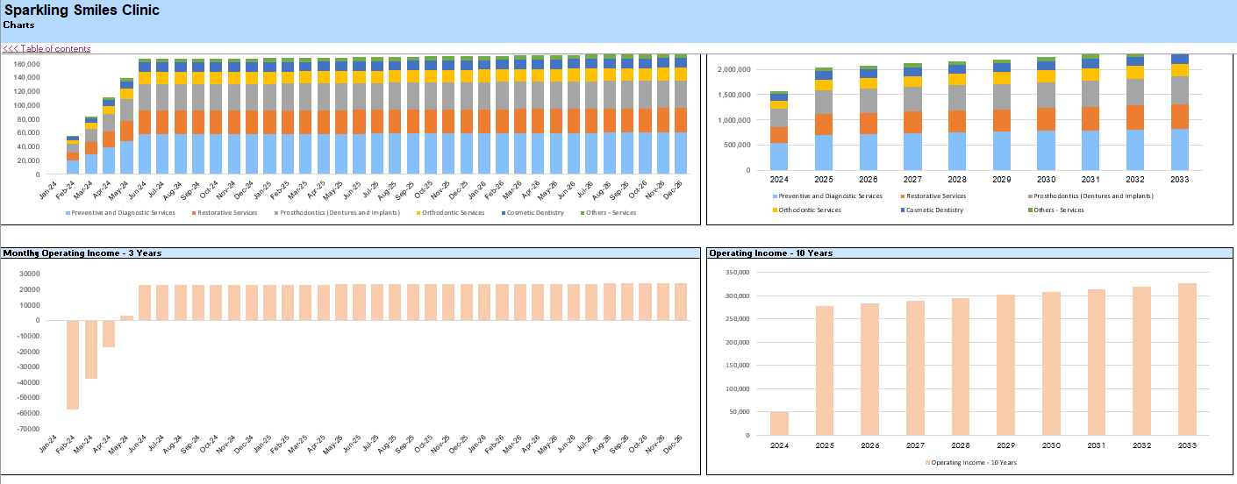Click Preventive and Diagnostic Services legend in monthly chart
The height and width of the screenshot is (484, 1237).
click(x=122, y=213)
